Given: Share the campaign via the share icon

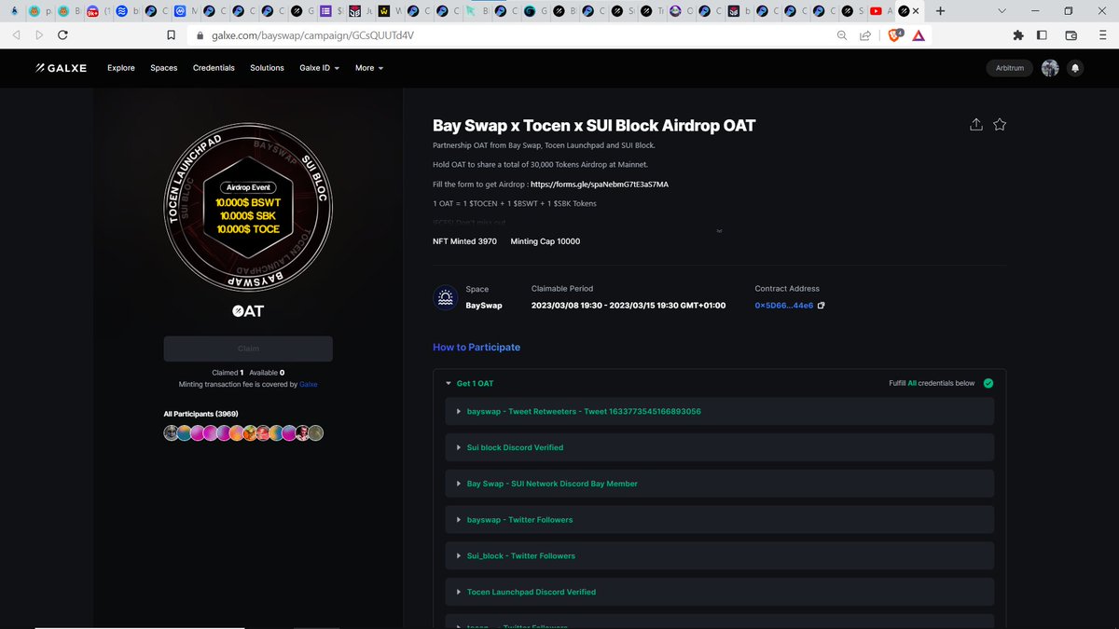Looking at the screenshot, I should coord(976,125).
